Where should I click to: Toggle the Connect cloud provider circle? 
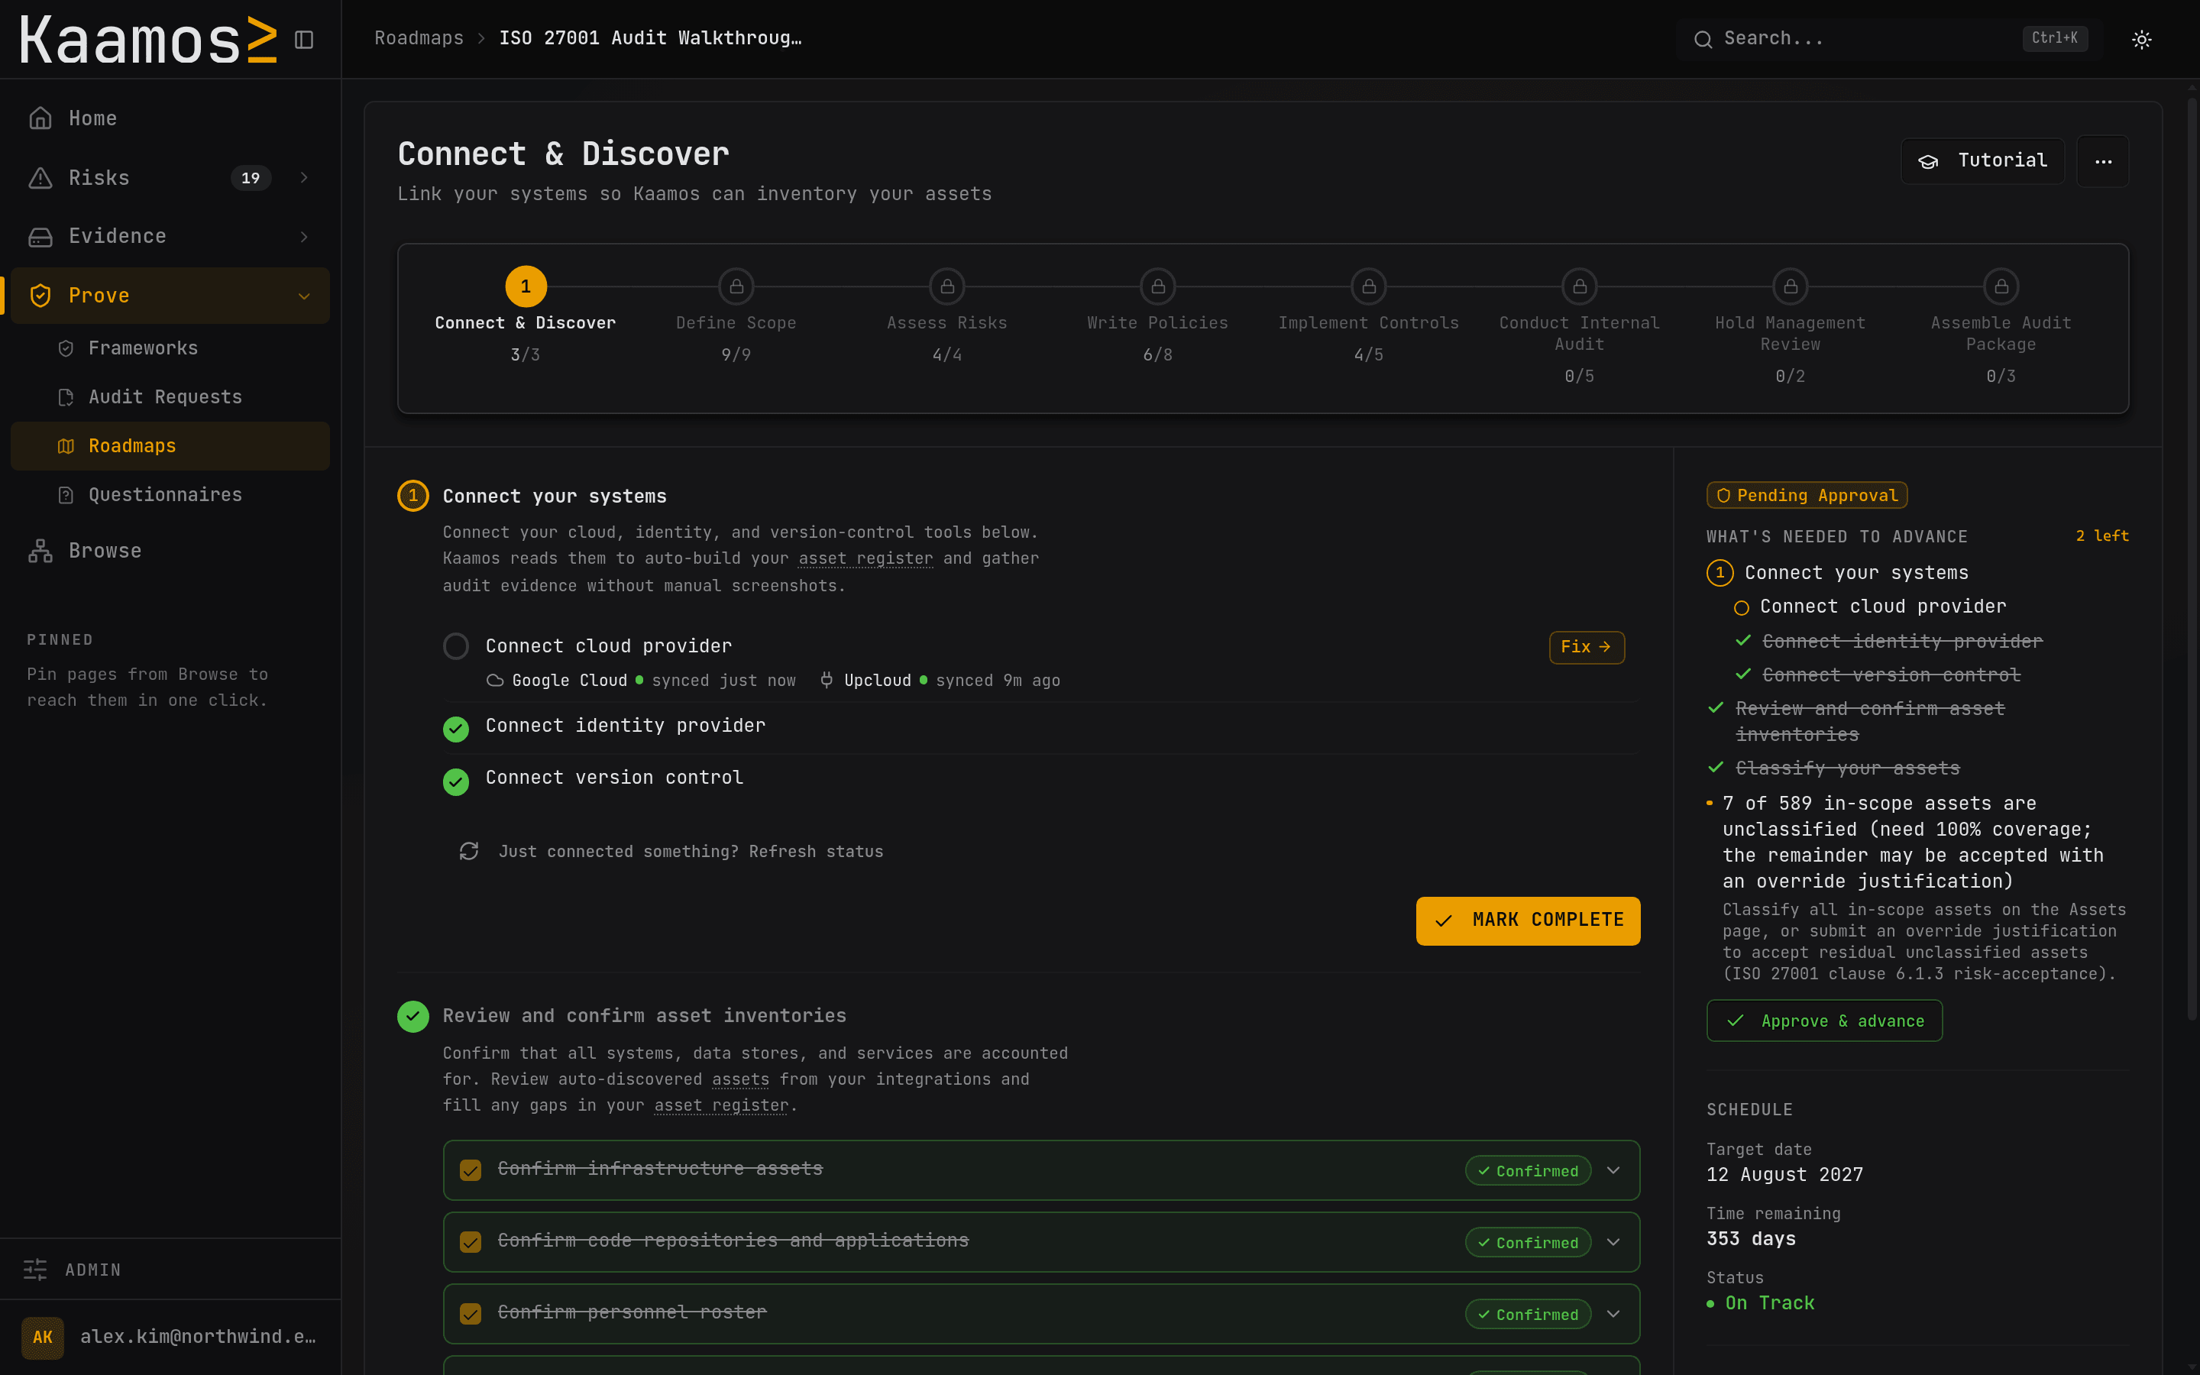[456, 646]
